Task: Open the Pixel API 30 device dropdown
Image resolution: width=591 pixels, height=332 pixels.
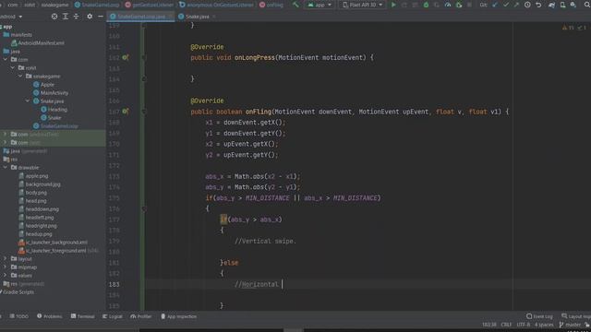Action: (362, 5)
